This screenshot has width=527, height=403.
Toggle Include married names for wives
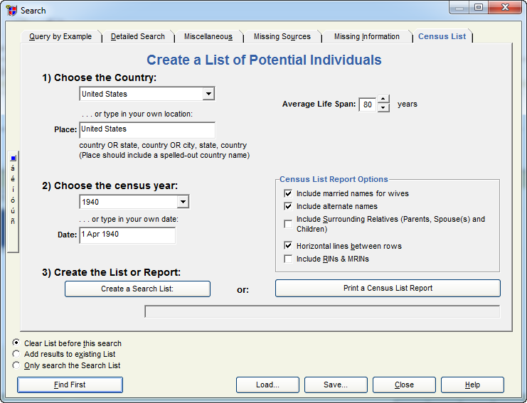(288, 193)
